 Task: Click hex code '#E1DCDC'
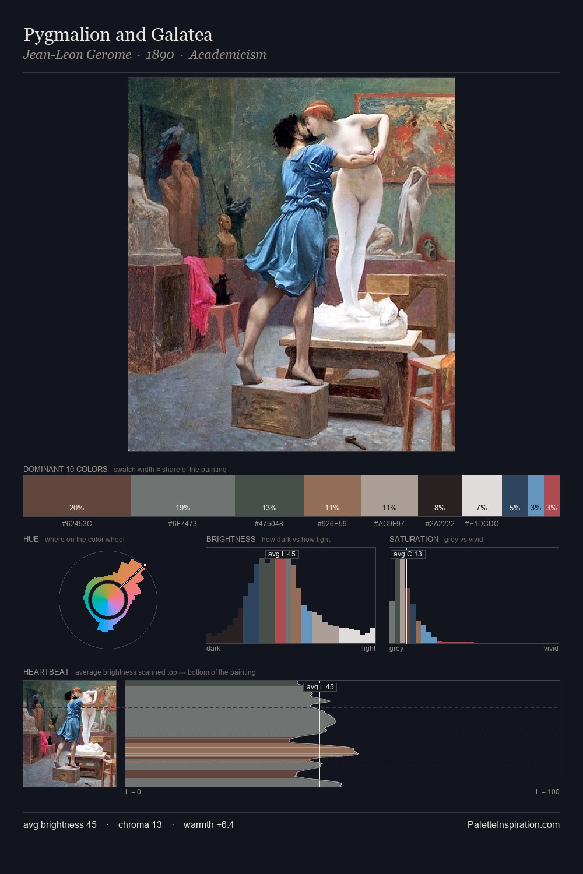pos(482,524)
